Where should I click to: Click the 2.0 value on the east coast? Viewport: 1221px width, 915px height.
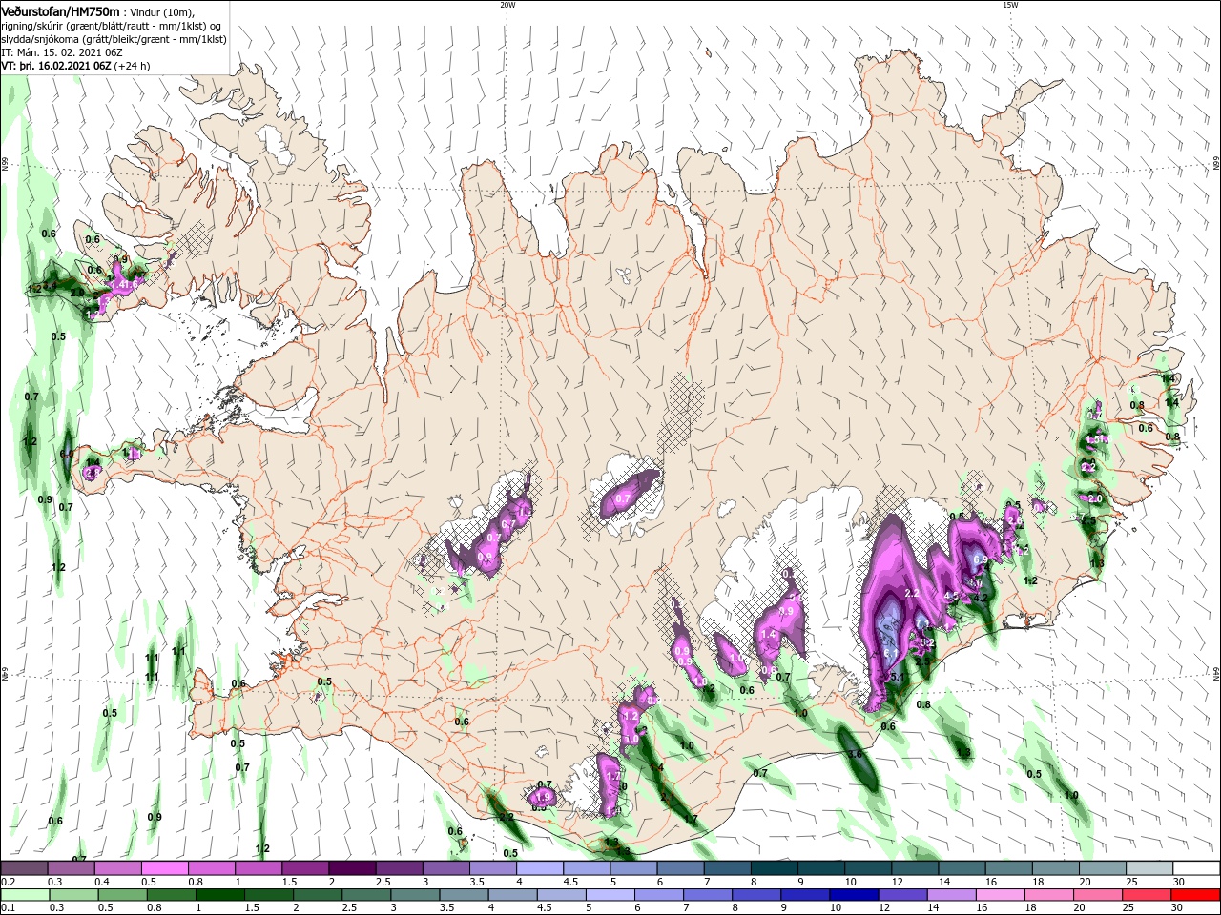[1095, 498]
